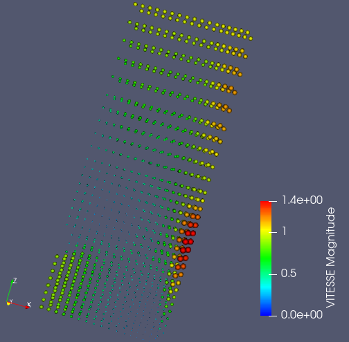Pick the dark blue end of color bar
The height and width of the screenshot is (342, 349).
coord(266,312)
